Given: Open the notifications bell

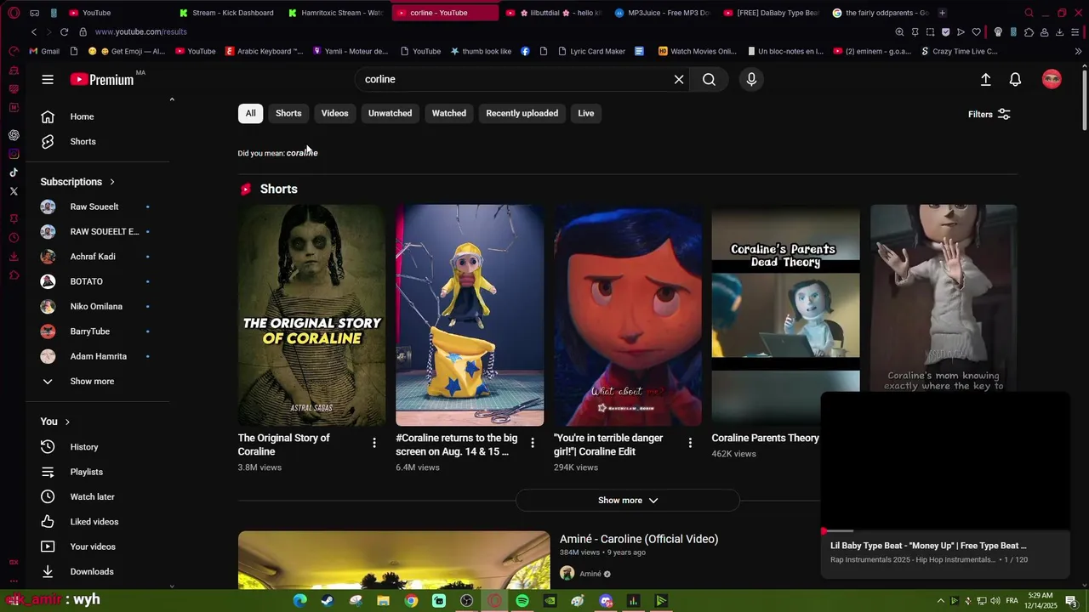Looking at the screenshot, I should (1015, 79).
